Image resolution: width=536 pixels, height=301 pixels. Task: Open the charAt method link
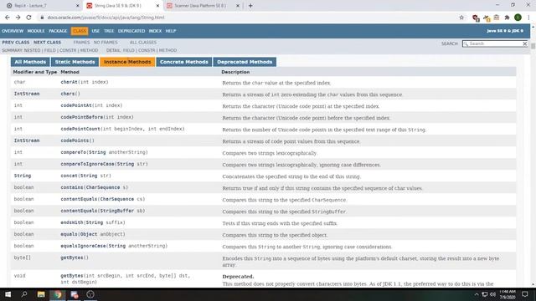(69, 82)
